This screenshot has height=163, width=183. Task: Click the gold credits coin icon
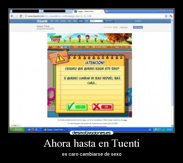pos(116,27)
